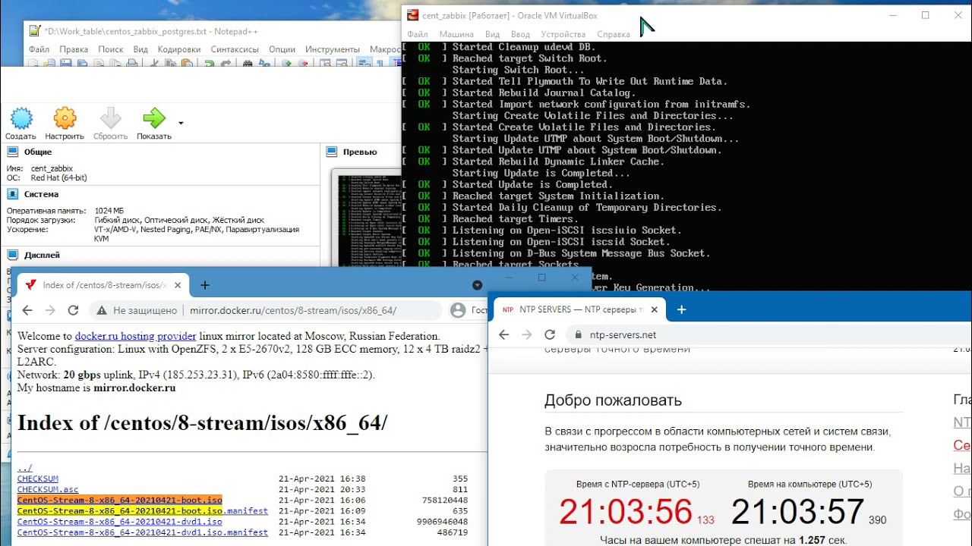Open Правка menu in Notepad++

[x=74, y=49]
